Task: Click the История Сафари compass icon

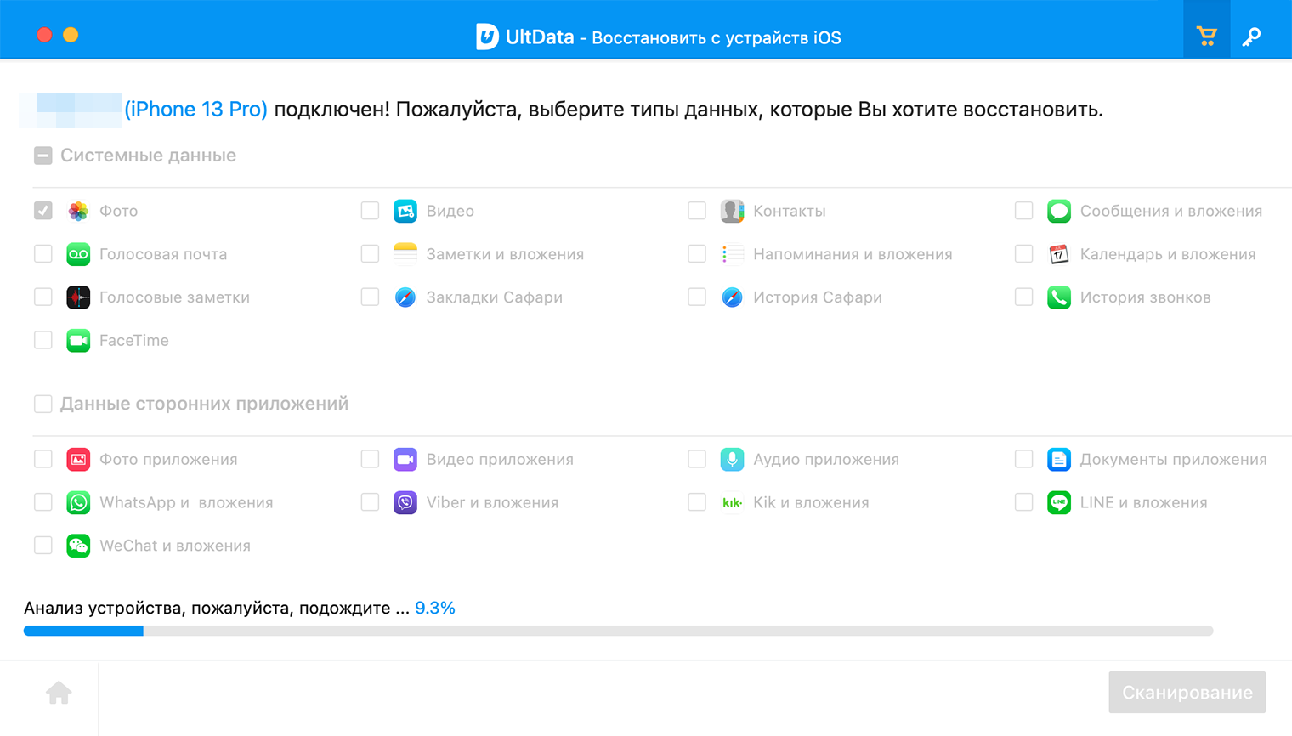Action: tap(732, 297)
